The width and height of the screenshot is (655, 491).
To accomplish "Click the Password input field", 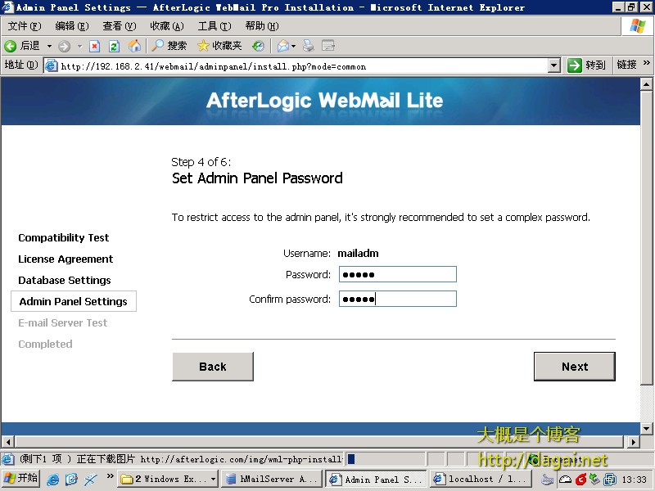I will click(398, 274).
